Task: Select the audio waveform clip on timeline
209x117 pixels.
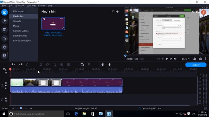Action: [66, 90]
